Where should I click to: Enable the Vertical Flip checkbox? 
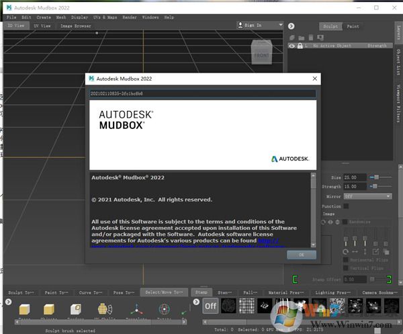[x=346, y=268]
